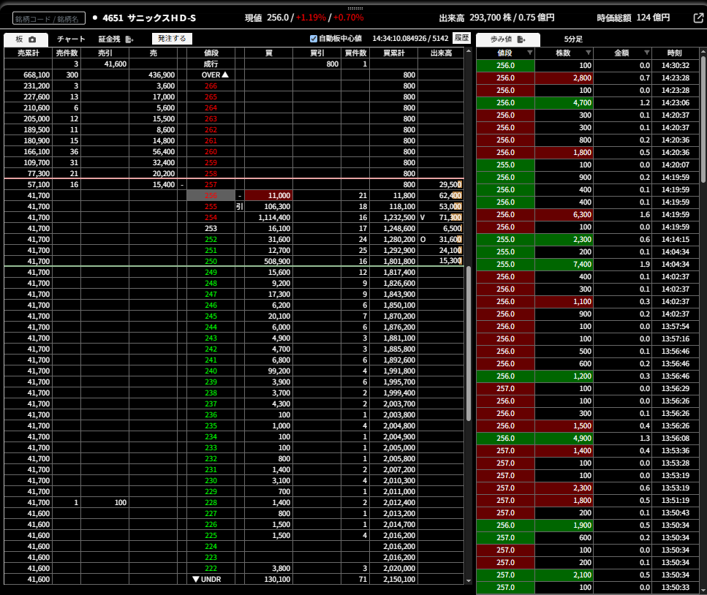
Task: Click the 売累計 column header
Action: tap(28, 53)
